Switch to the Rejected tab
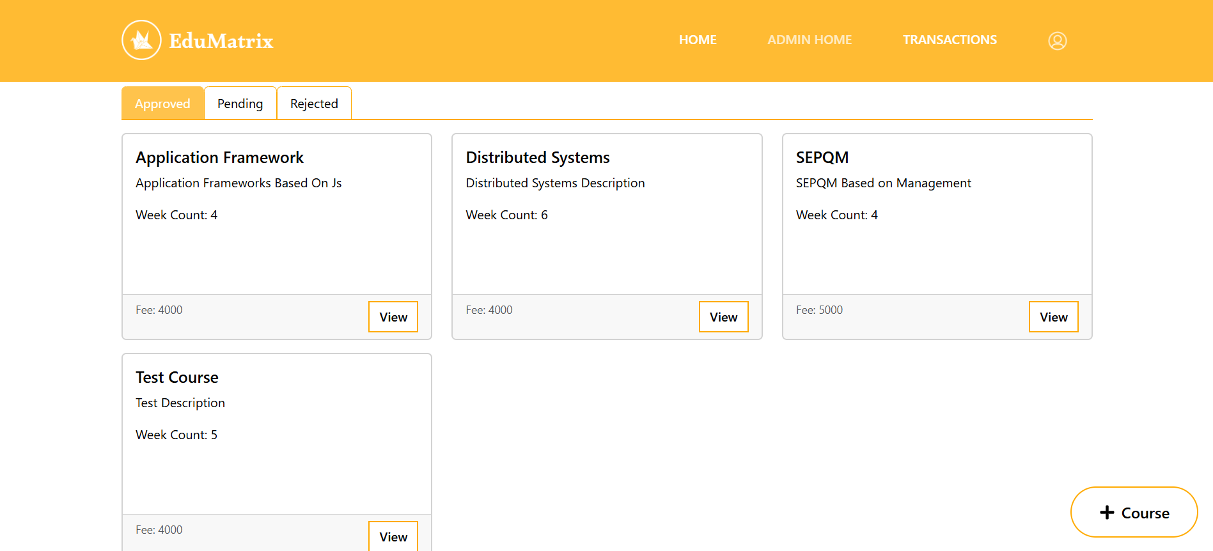 click(314, 104)
